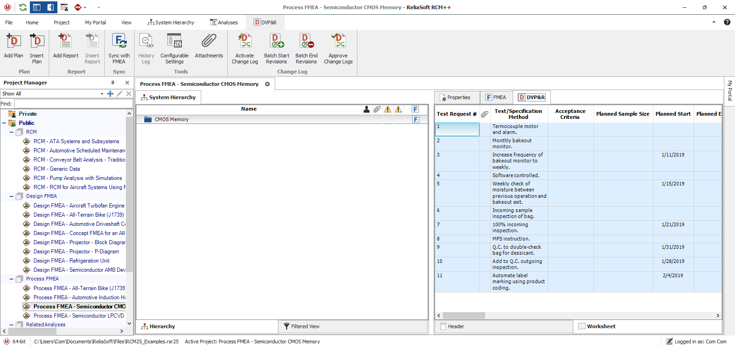Click the Test Request # column header
735x347 pixels.
click(457, 114)
